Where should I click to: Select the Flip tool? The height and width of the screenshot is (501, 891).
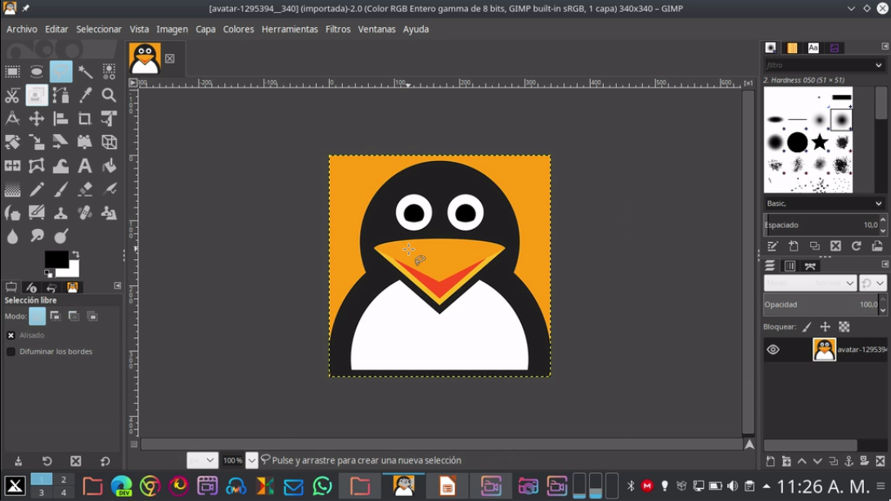tap(12, 166)
